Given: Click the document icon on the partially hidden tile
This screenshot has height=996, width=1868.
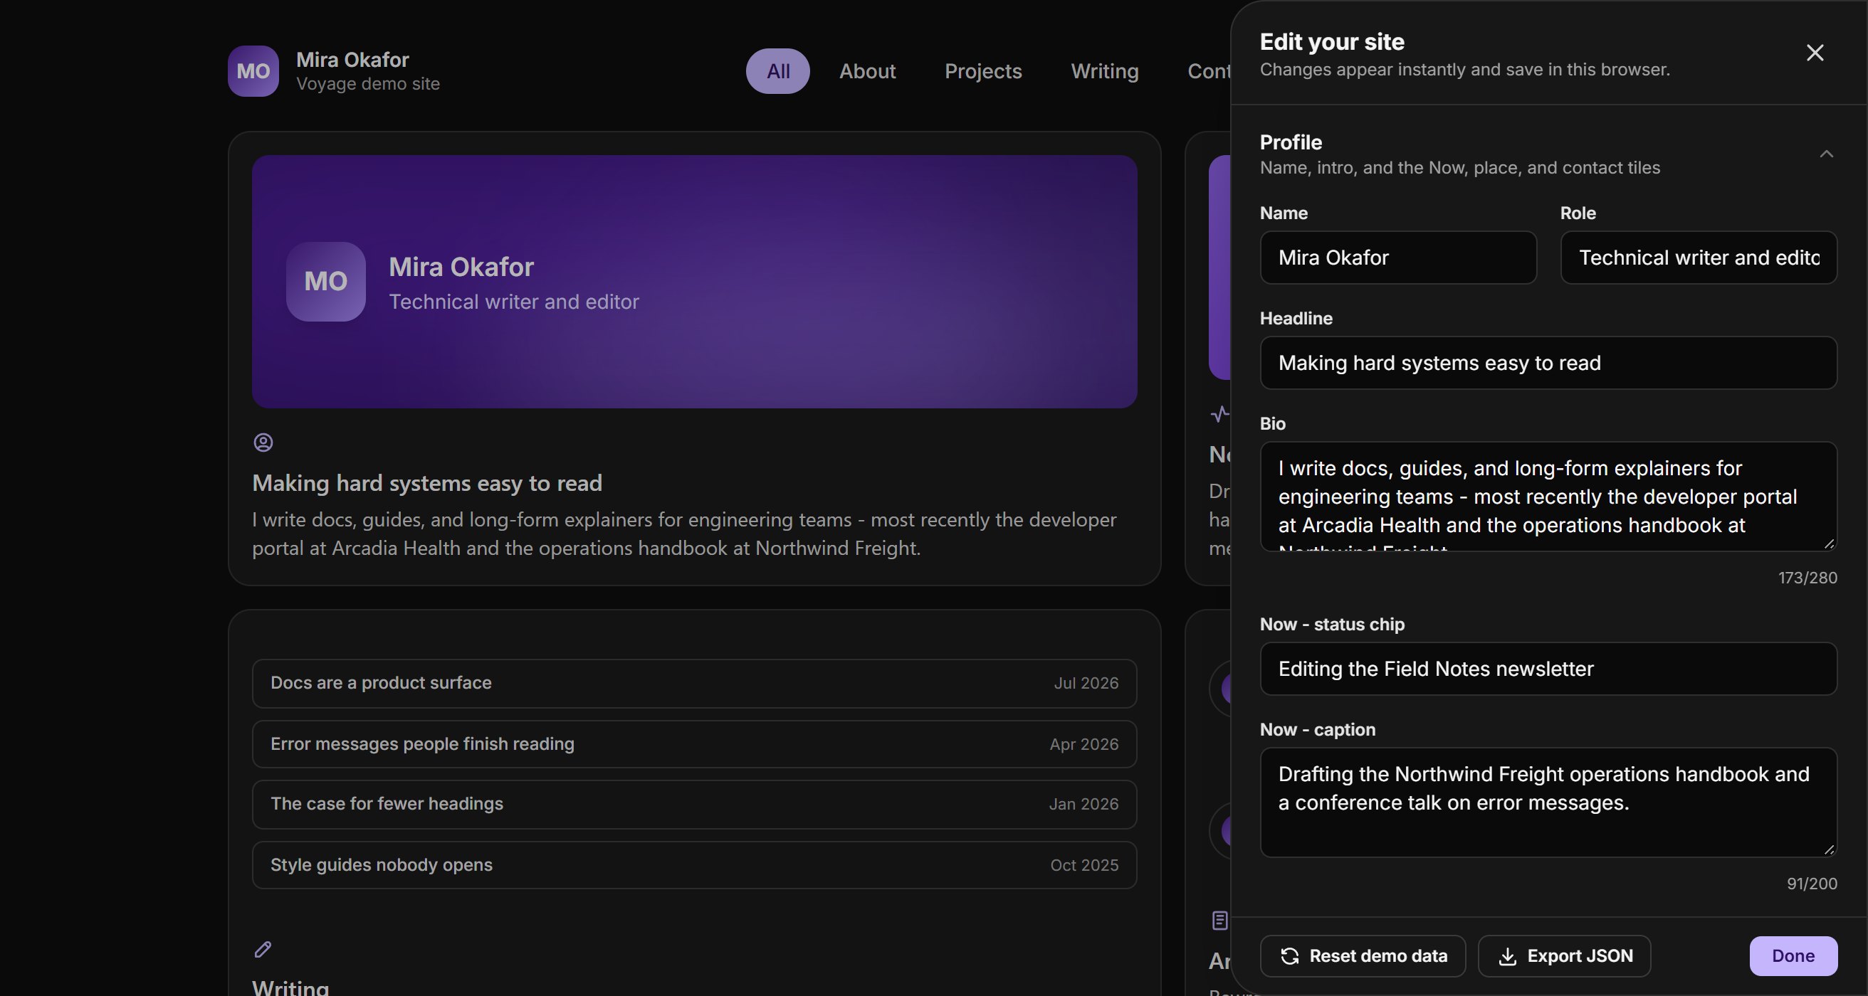Looking at the screenshot, I should pos(1219,921).
